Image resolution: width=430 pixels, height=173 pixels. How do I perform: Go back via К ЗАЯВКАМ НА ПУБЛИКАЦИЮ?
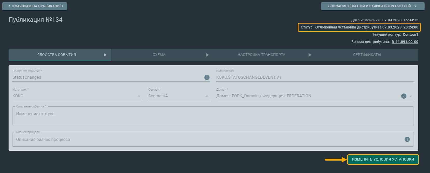[x=35, y=6]
